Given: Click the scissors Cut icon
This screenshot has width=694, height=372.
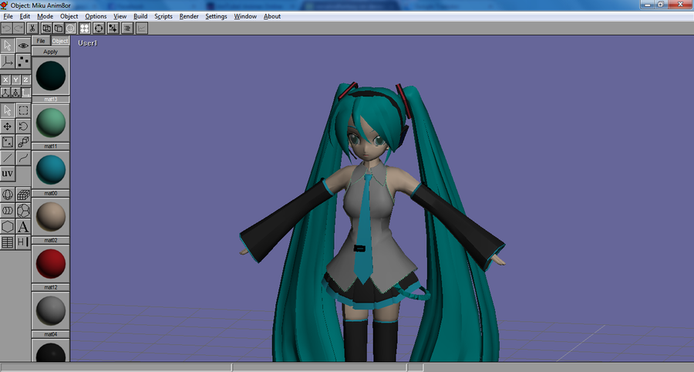Looking at the screenshot, I should coord(32,29).
